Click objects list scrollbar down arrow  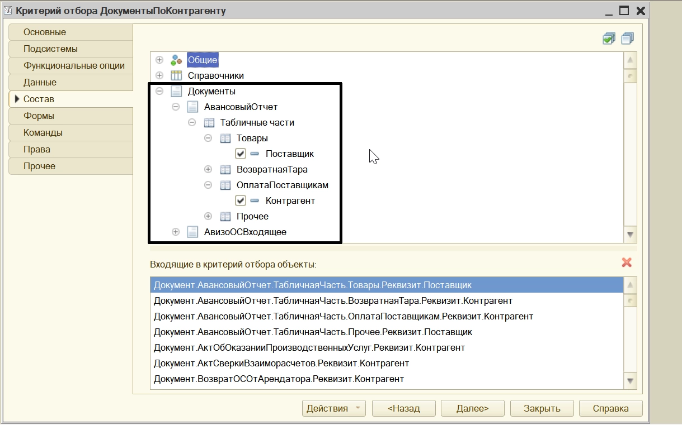pos(631,381)
